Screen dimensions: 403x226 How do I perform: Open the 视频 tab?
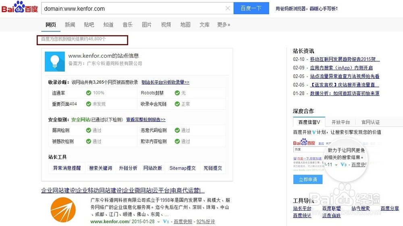[x=166, y=25]
